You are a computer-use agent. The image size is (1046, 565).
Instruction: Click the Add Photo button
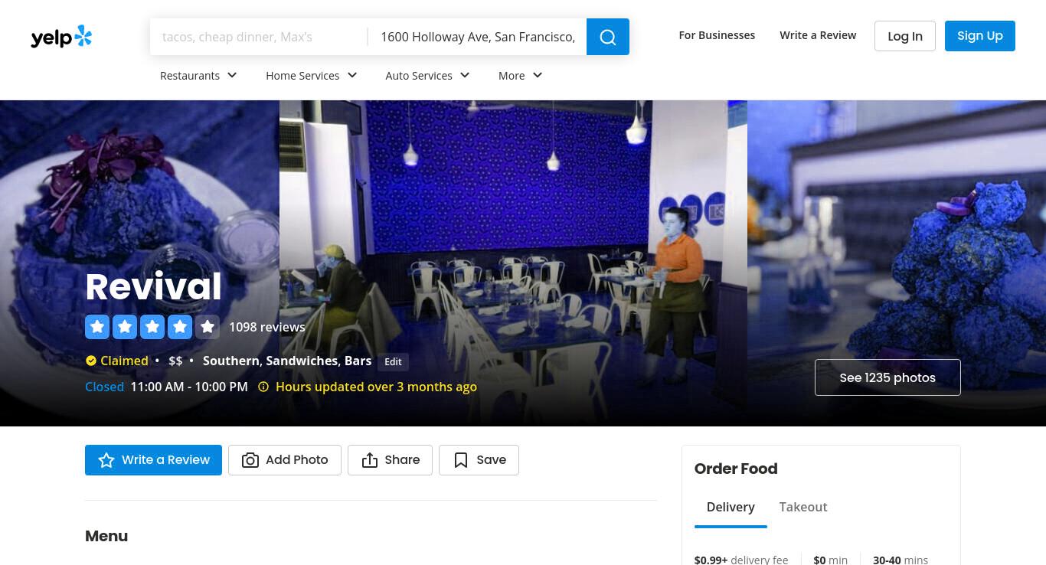285,460
